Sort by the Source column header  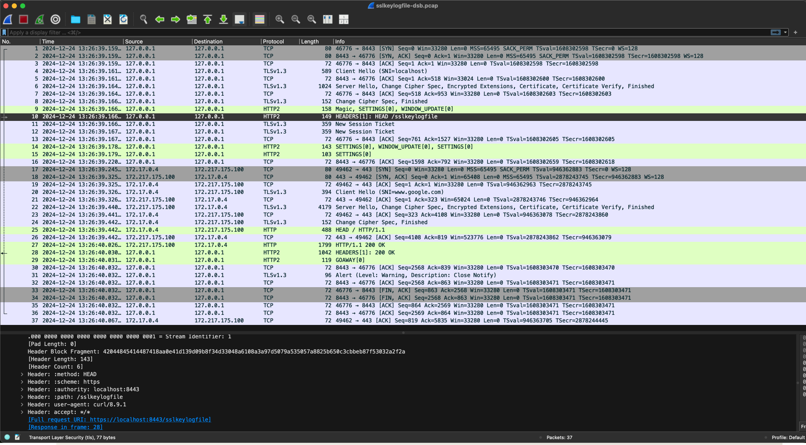(158, 42)
